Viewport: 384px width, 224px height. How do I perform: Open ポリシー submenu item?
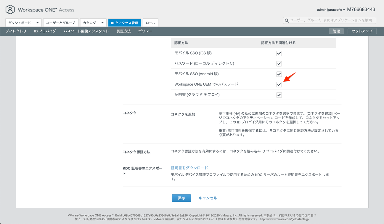click(145, 31)
